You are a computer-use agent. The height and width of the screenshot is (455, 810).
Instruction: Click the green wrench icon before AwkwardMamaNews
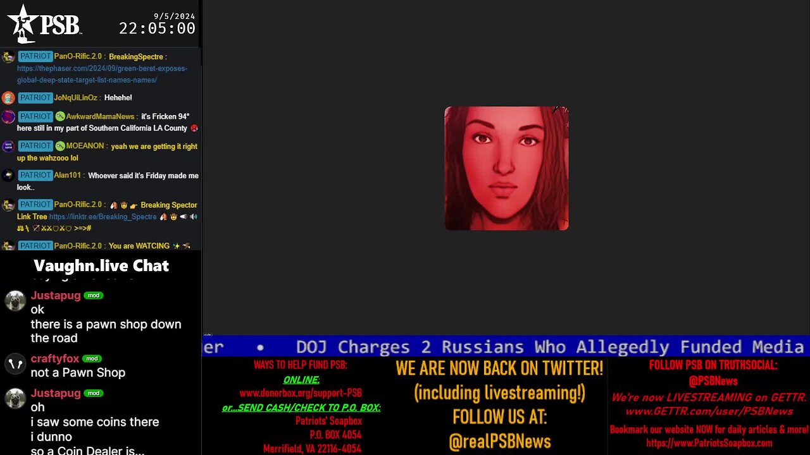(59, 116)
